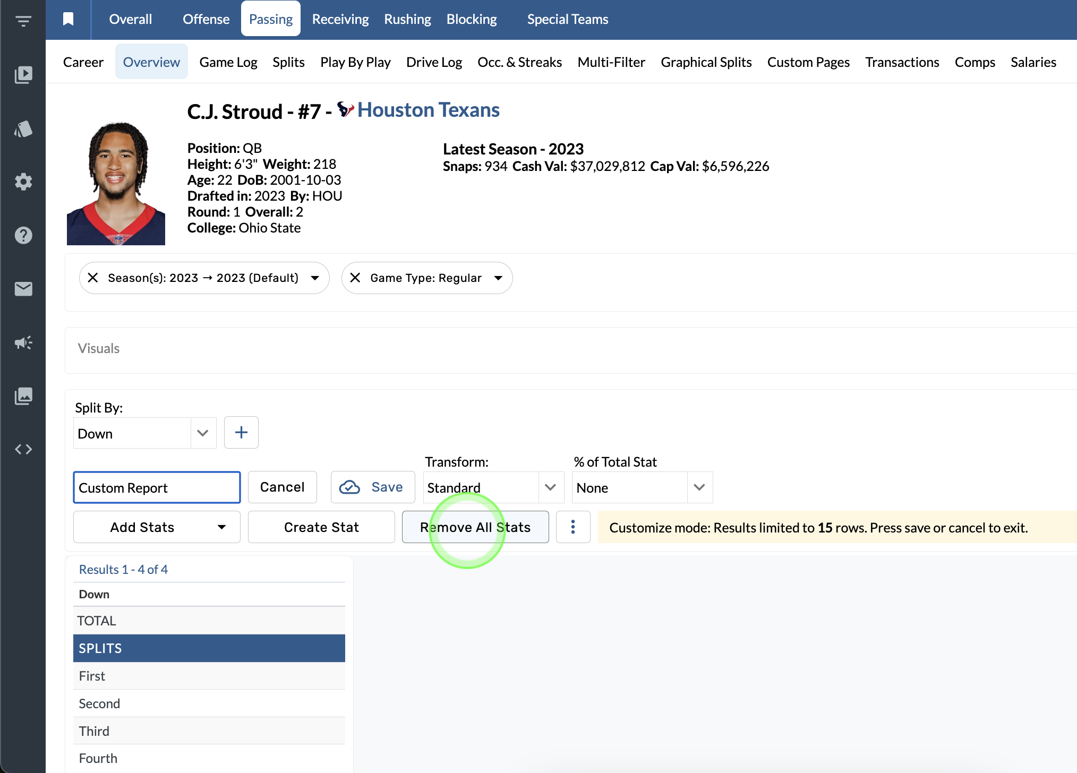The width and height of the screenshot is (1077, 773).
Task: Remove the Season(s) 2023 filter
Action: point(93,278)
